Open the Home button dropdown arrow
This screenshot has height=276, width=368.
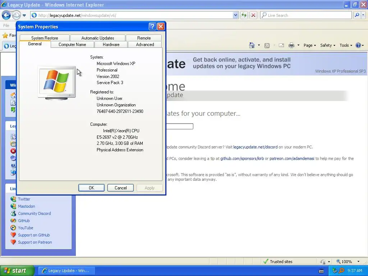259,45
